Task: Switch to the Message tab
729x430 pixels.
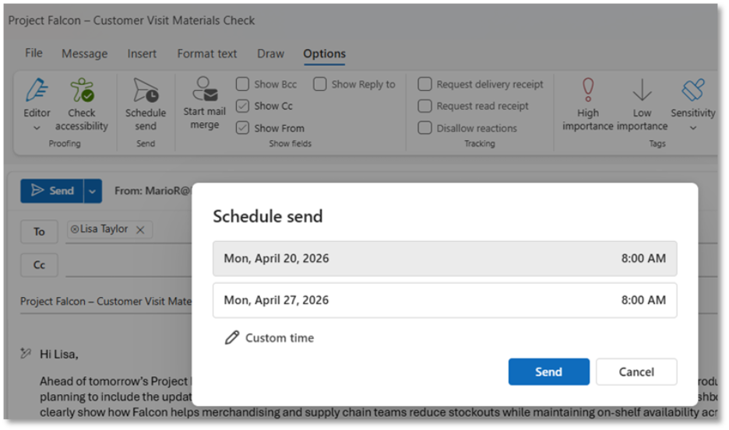Action: tap(85, 54)
